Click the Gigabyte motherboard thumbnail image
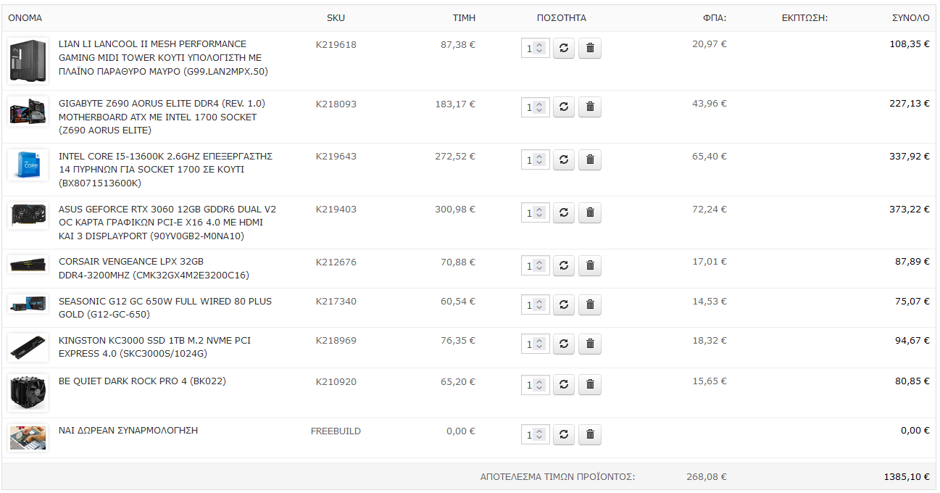 pos(28,112)
